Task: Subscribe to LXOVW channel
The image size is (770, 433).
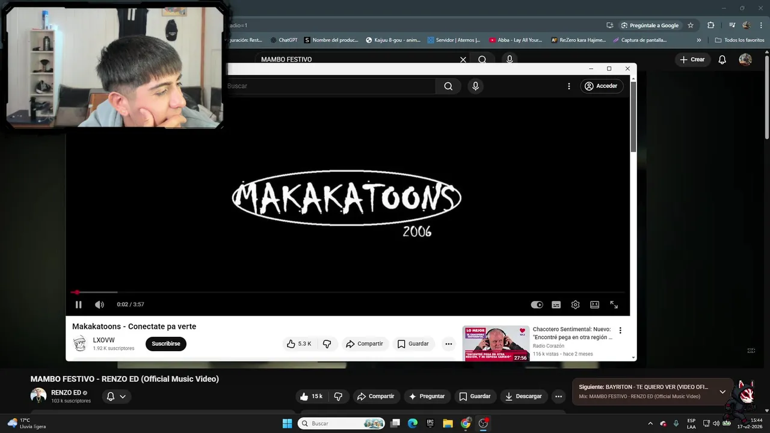Action: (x=166, y=344)
